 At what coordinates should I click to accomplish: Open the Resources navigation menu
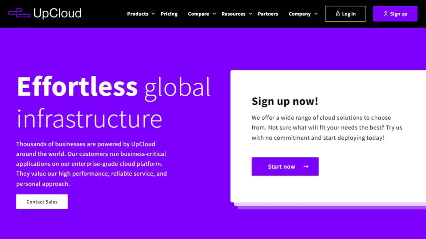coord(233,14)
